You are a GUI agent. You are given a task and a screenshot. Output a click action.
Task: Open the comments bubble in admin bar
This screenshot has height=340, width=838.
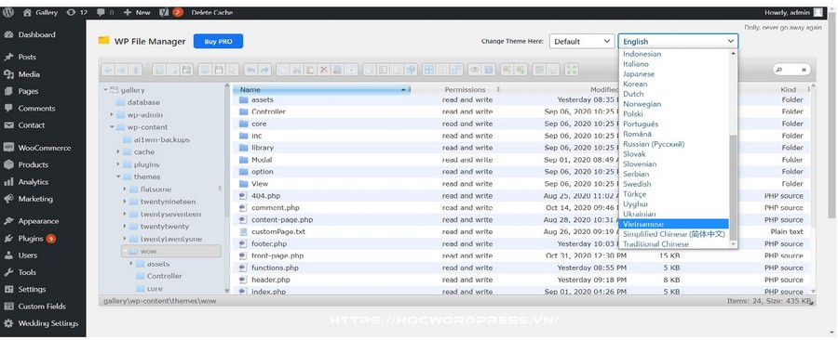pyautogui.click(x=105, y=12)
